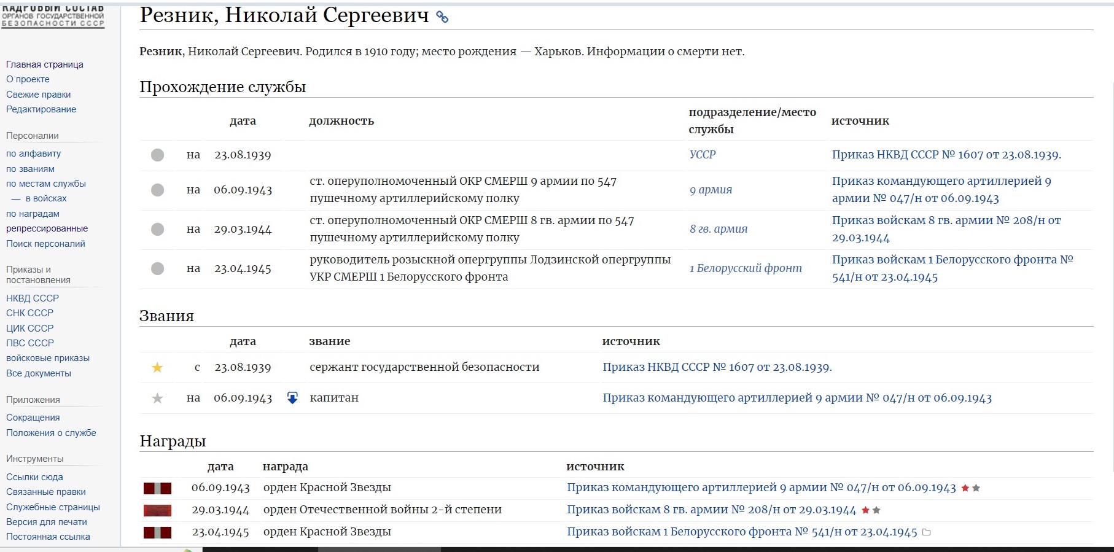This screenshot has height=552, width=1114.
Task: Click the grey circle in the 06.09.1943 service row
Action: point(158,190)
